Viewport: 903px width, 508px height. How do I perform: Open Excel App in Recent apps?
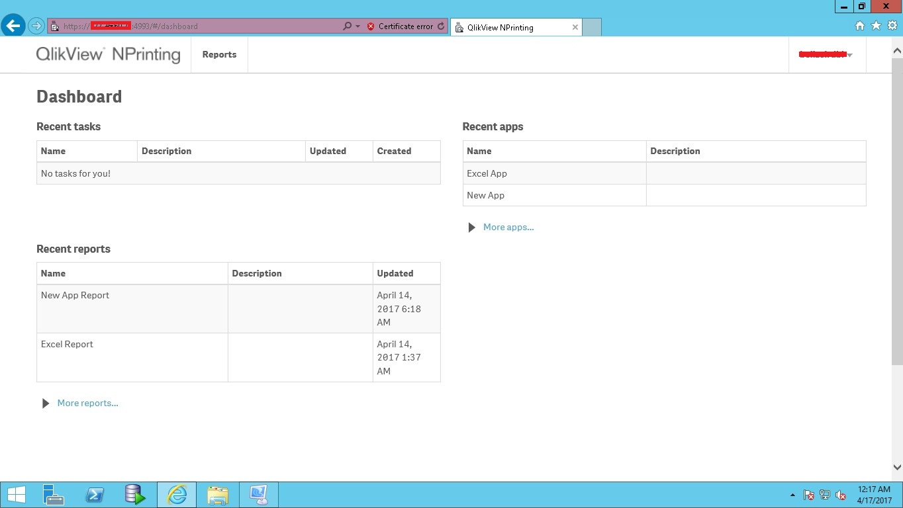487,173
